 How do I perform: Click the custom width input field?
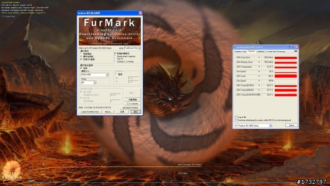tap(134, 78)
